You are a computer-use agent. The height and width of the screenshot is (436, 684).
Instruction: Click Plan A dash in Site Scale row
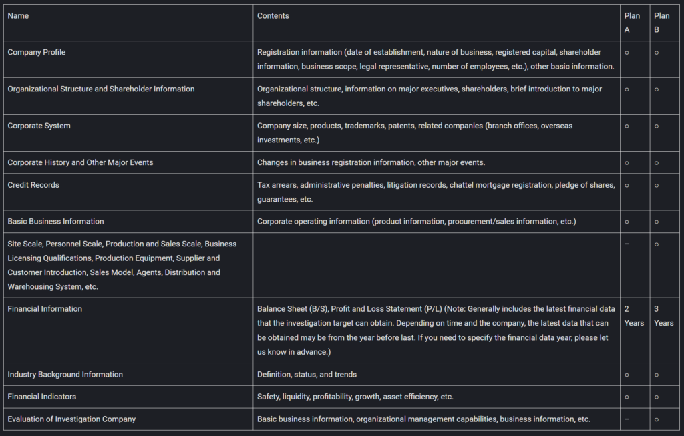(x=627, y=244)
